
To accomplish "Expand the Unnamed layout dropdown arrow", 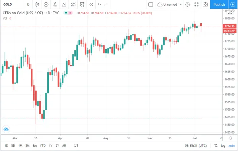I will coord(180,5).
